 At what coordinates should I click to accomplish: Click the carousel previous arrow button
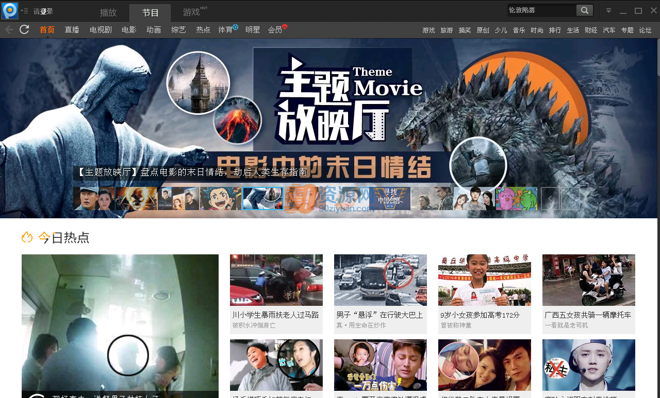[550, 198]
